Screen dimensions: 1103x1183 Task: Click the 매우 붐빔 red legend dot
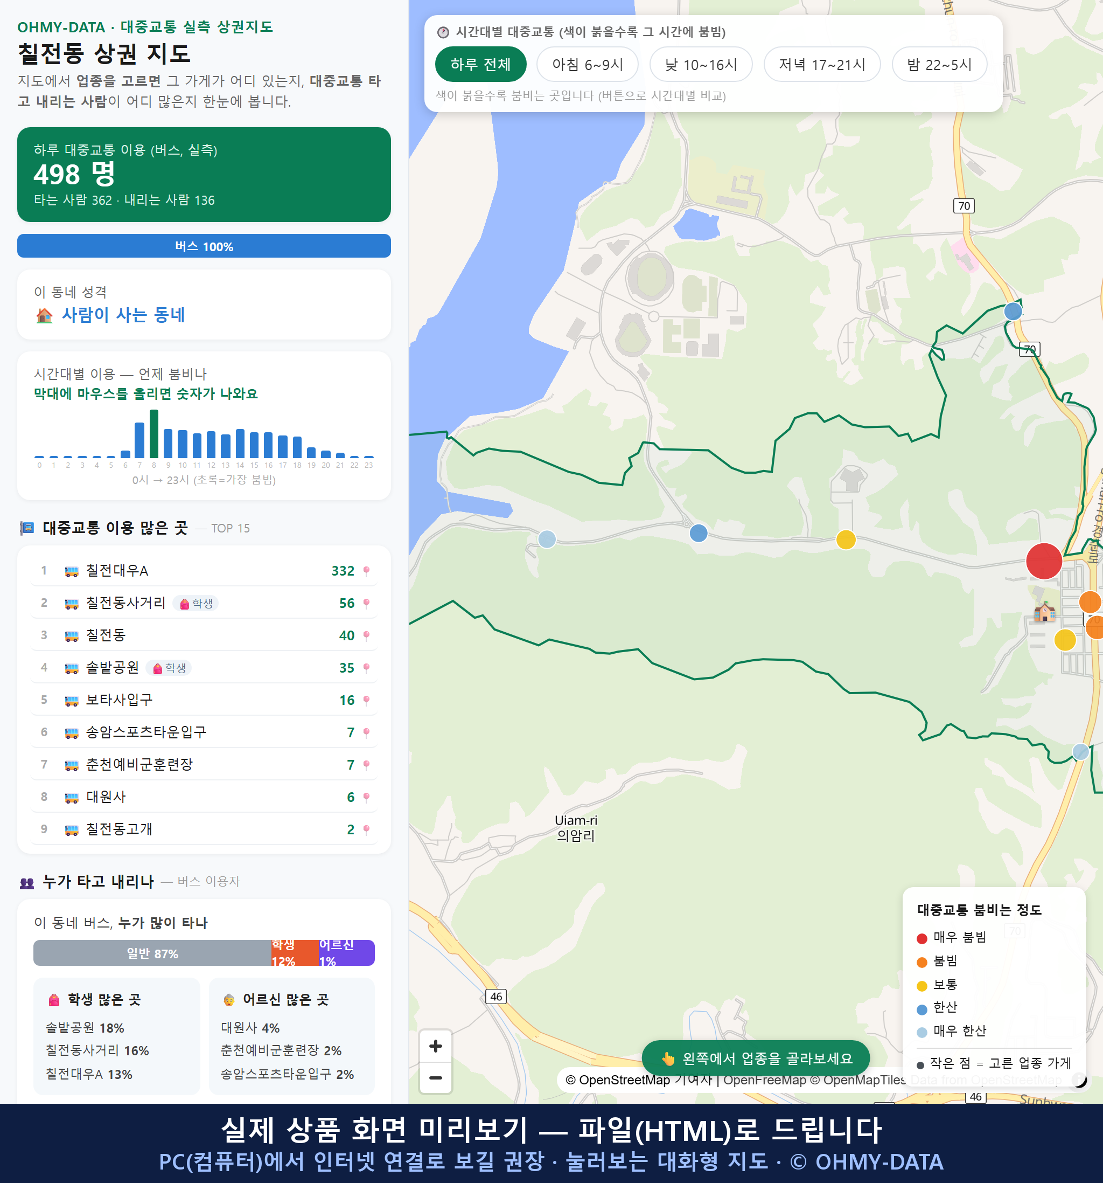click(x=922, y=938)
